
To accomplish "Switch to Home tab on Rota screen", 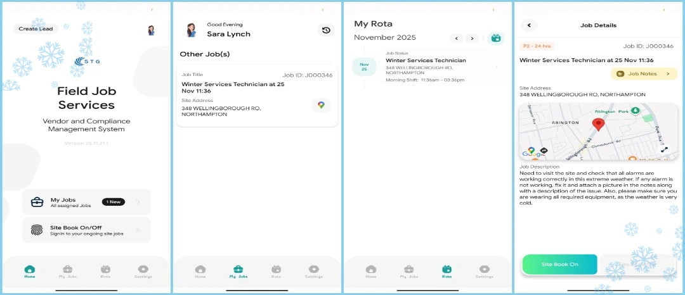I will [x=371, y=272].
